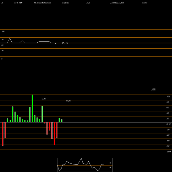Click the RSI axis label 100
Screen dimensions: 172x172
click(x=3, y=31)
